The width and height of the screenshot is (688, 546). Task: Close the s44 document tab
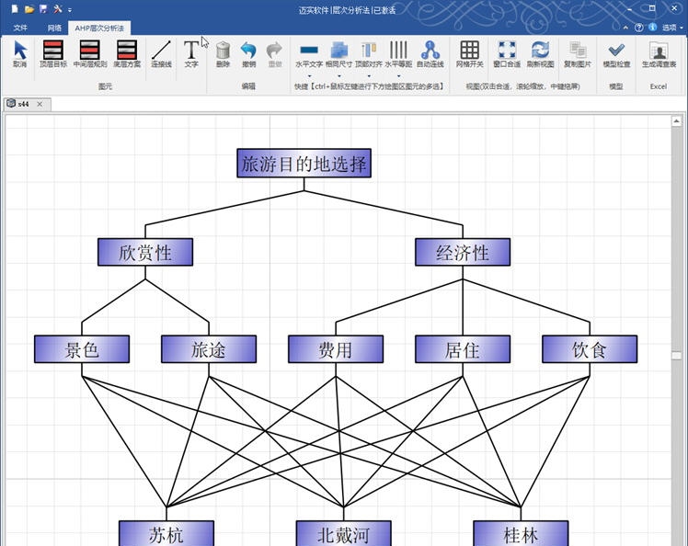click(x=40, y=104)
